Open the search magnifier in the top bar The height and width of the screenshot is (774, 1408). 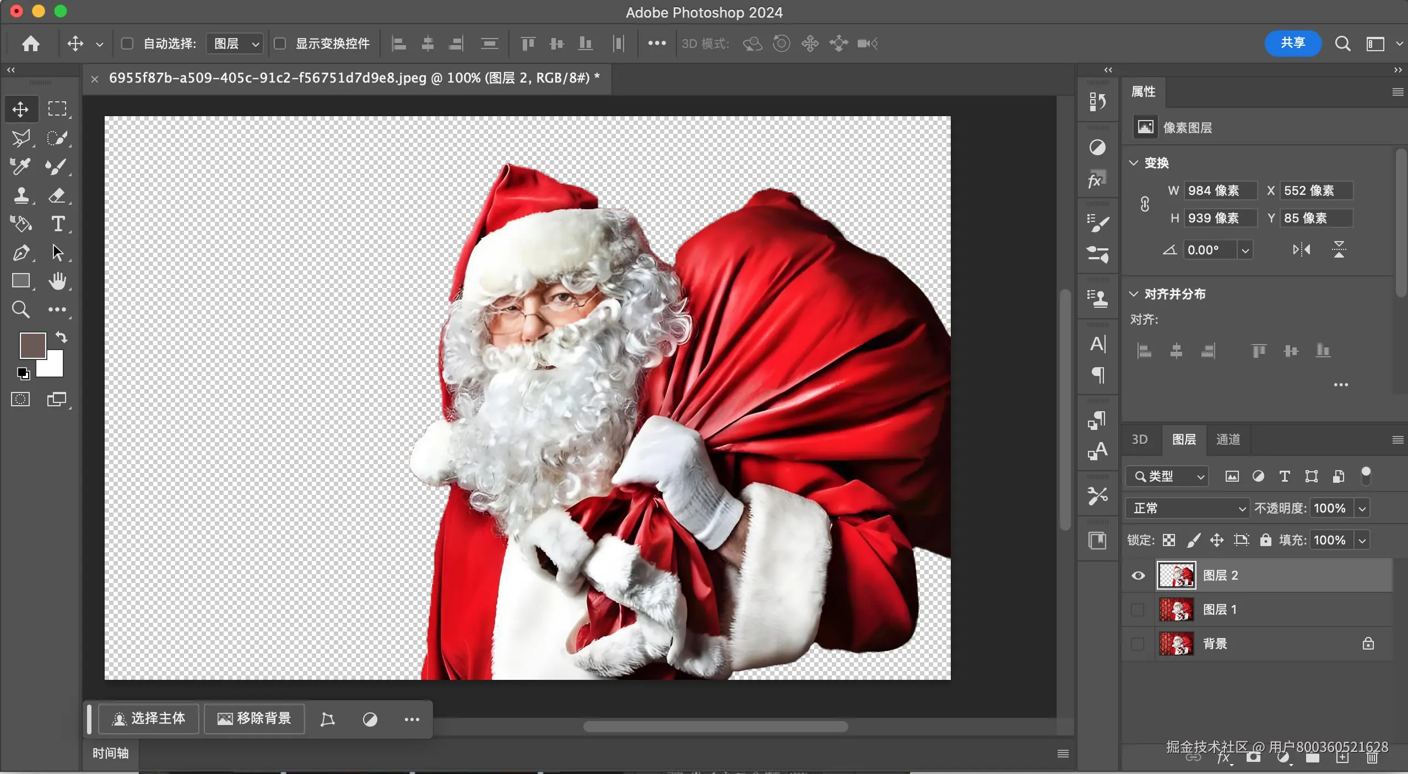click(x=1342, y=43)
